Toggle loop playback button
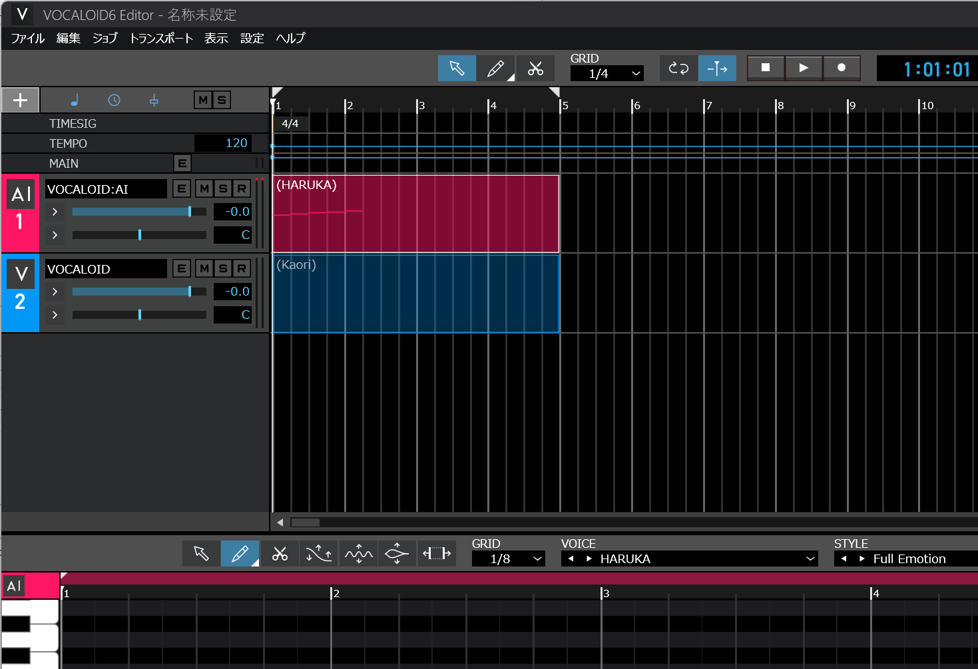Viewport: 978px width, 669px height. tap(678, 69)
